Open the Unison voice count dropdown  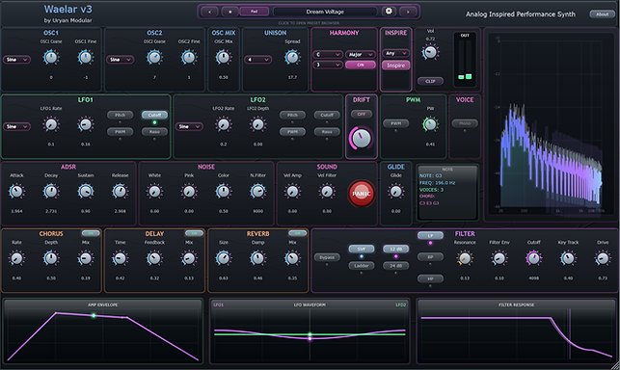[x=257, y=60]
